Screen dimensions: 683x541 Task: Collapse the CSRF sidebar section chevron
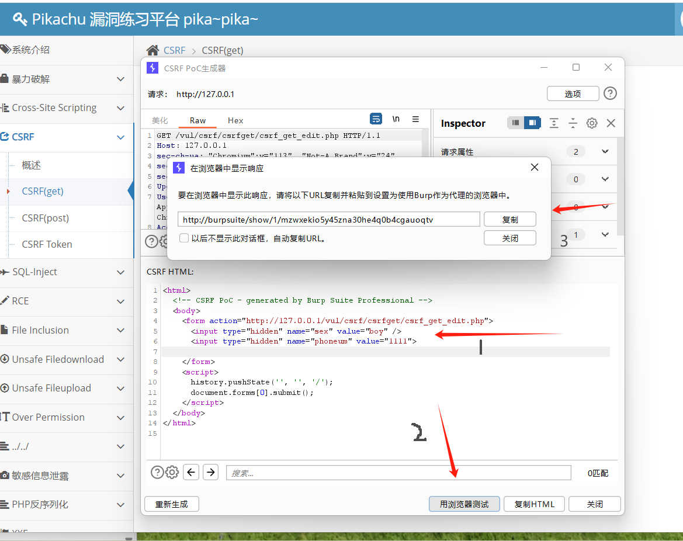pos(121,137)
